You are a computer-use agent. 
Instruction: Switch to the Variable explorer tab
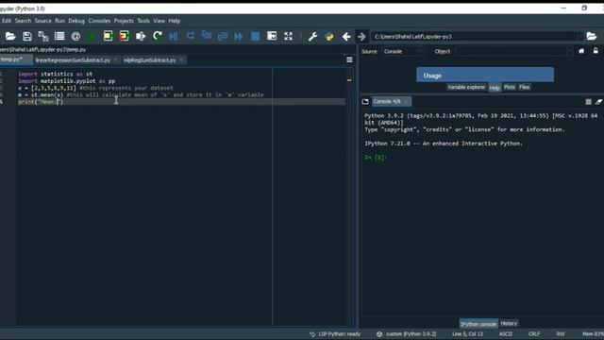(466, 87)
